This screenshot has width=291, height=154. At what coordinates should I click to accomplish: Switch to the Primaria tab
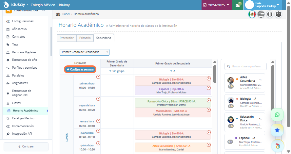coord(85,38)
